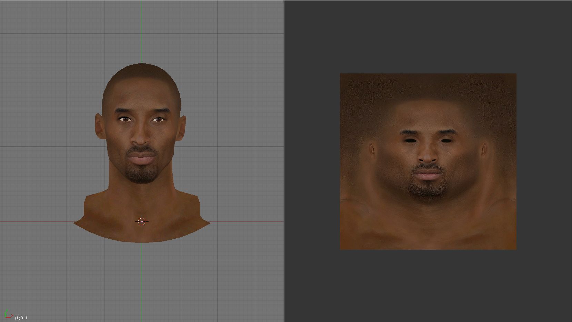572x322 pixels.
Task: Click the divider between 3D view and image editor
Action: coord(284,161)
